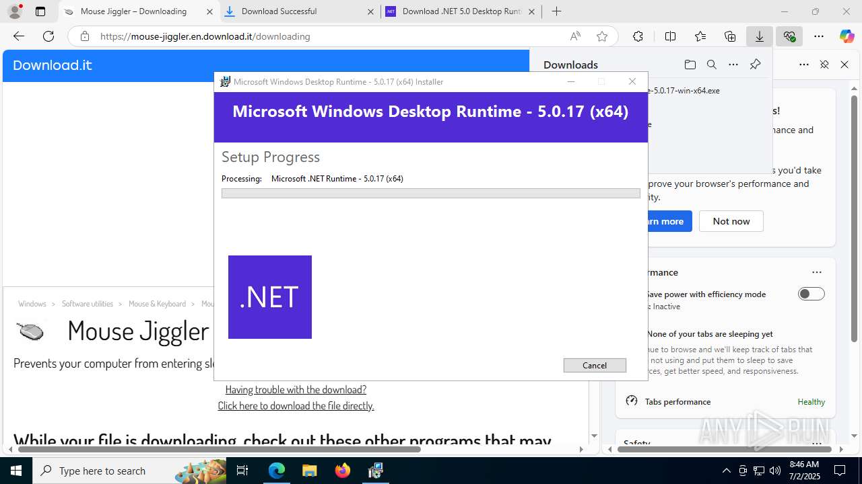Click the Mouse Jiggler mouse icon
The width and height of the screenshot is (862, 484).
30,331
